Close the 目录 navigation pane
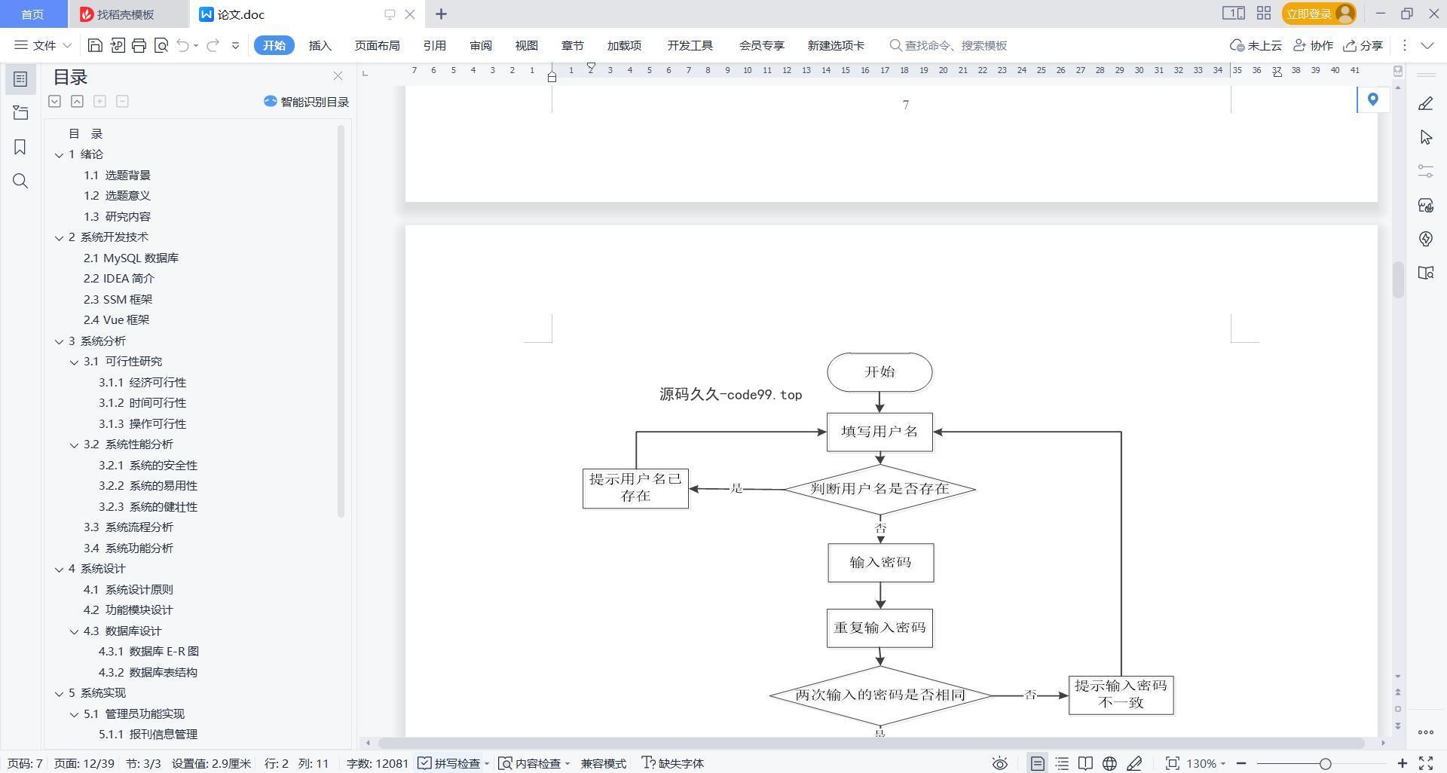This screenshot has width=1447, height=773. (x=338, y=76)
